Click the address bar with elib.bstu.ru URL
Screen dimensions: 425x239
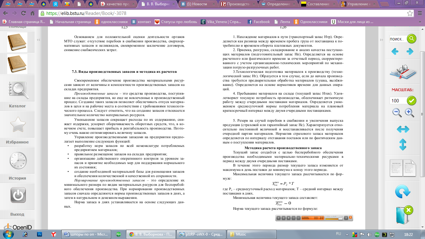point(227,13)
